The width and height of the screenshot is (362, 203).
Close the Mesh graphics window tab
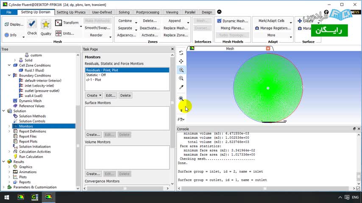point(268,48)
